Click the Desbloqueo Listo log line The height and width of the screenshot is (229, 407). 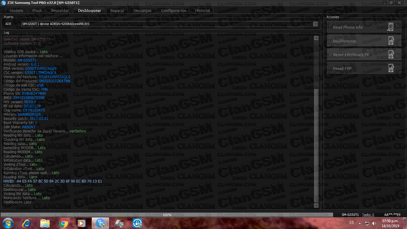pos(17,202)
